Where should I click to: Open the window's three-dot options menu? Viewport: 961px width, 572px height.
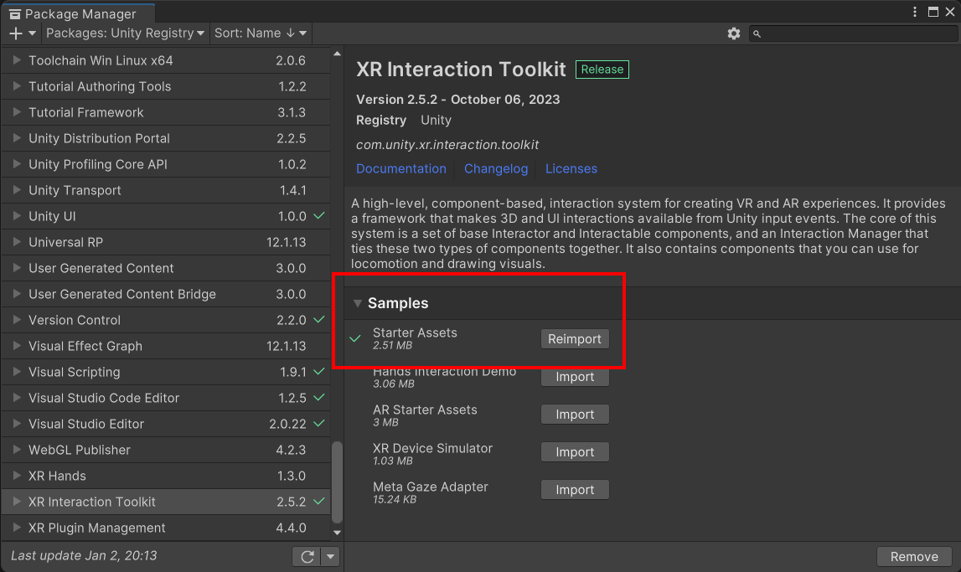tap(915, 13)
